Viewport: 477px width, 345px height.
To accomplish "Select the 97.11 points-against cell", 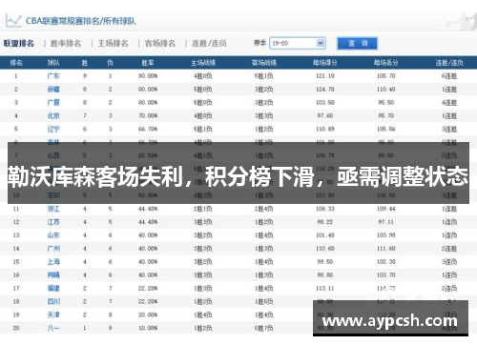I will point(386,222).
